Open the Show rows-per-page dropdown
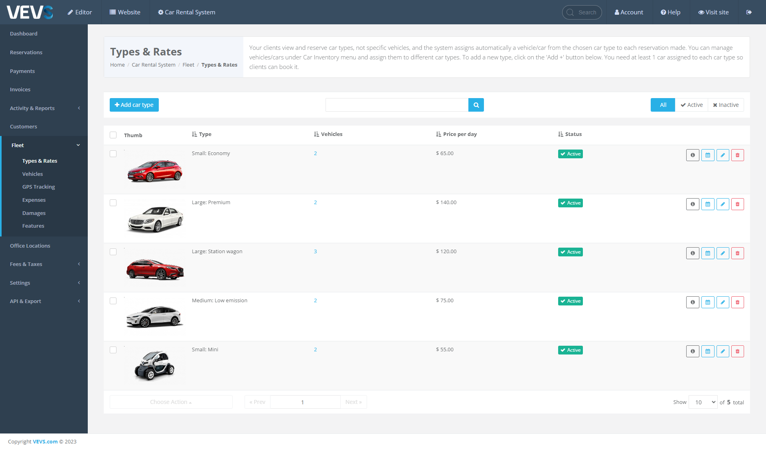 click(x=703, y=402)
